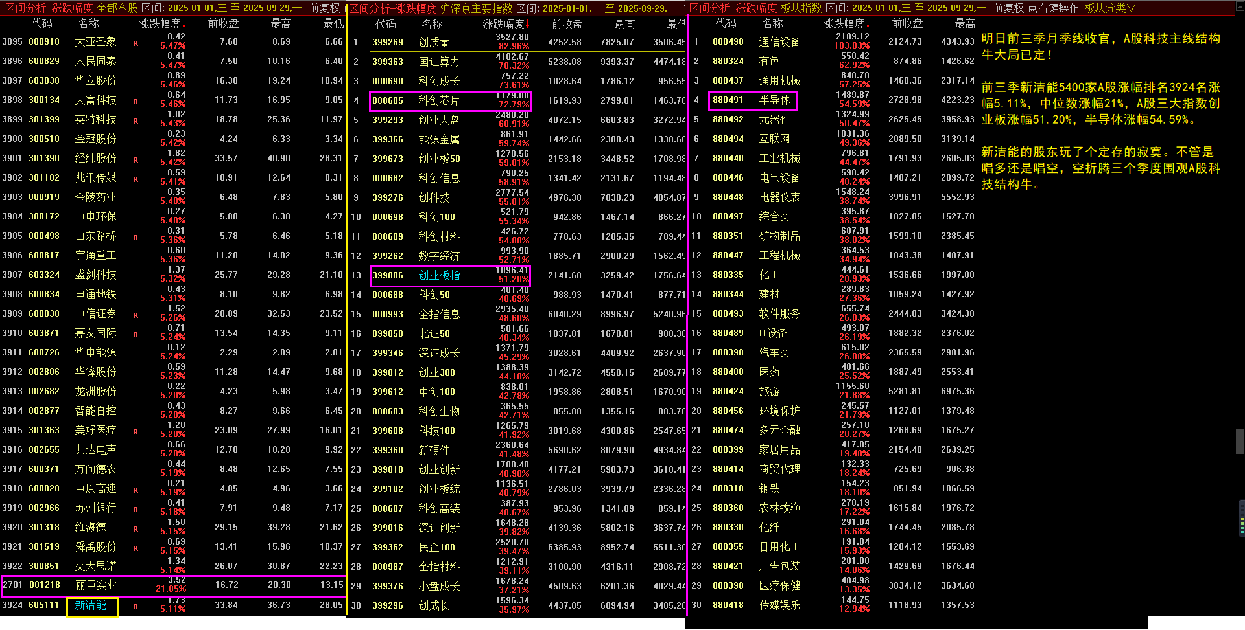Select index 创质量
The image size is (1245, 630).
point(434,42)
